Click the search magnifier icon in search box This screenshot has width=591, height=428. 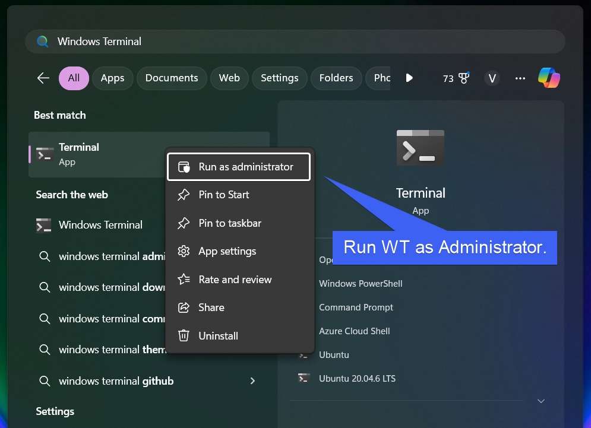point(43,42)
